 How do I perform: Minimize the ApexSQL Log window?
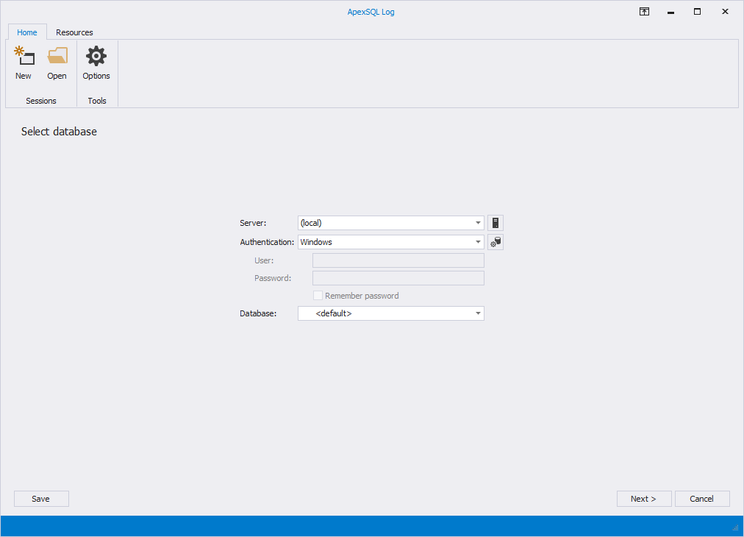point(670,12)
